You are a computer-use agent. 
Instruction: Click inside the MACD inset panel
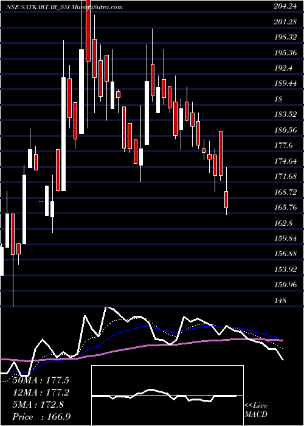pos(167,396)
